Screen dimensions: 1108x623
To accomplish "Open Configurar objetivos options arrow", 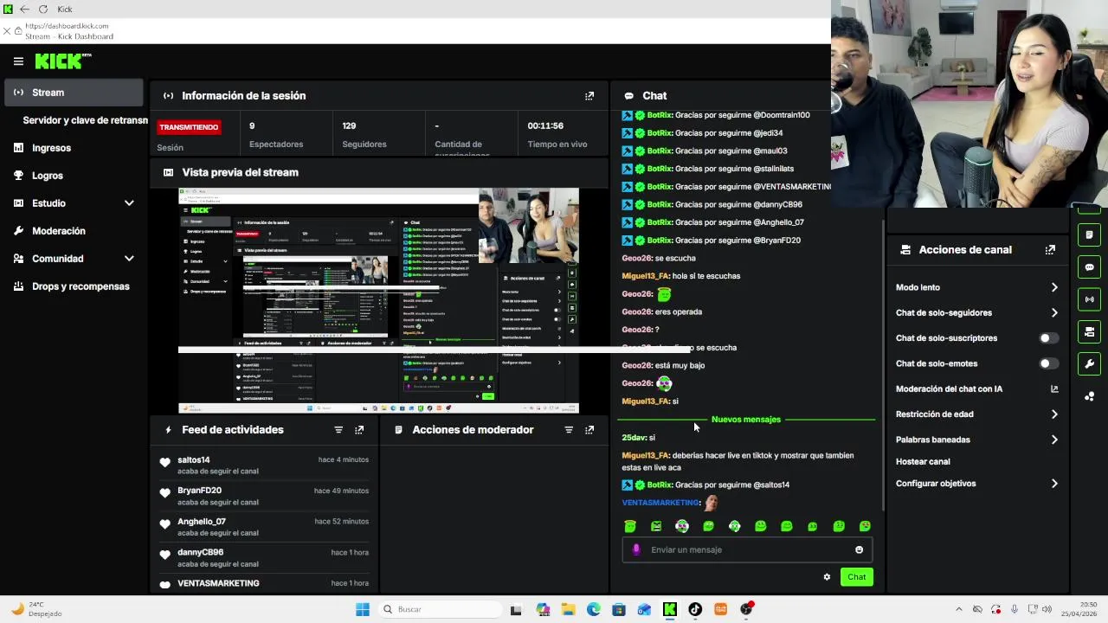I will [1054, 484].
